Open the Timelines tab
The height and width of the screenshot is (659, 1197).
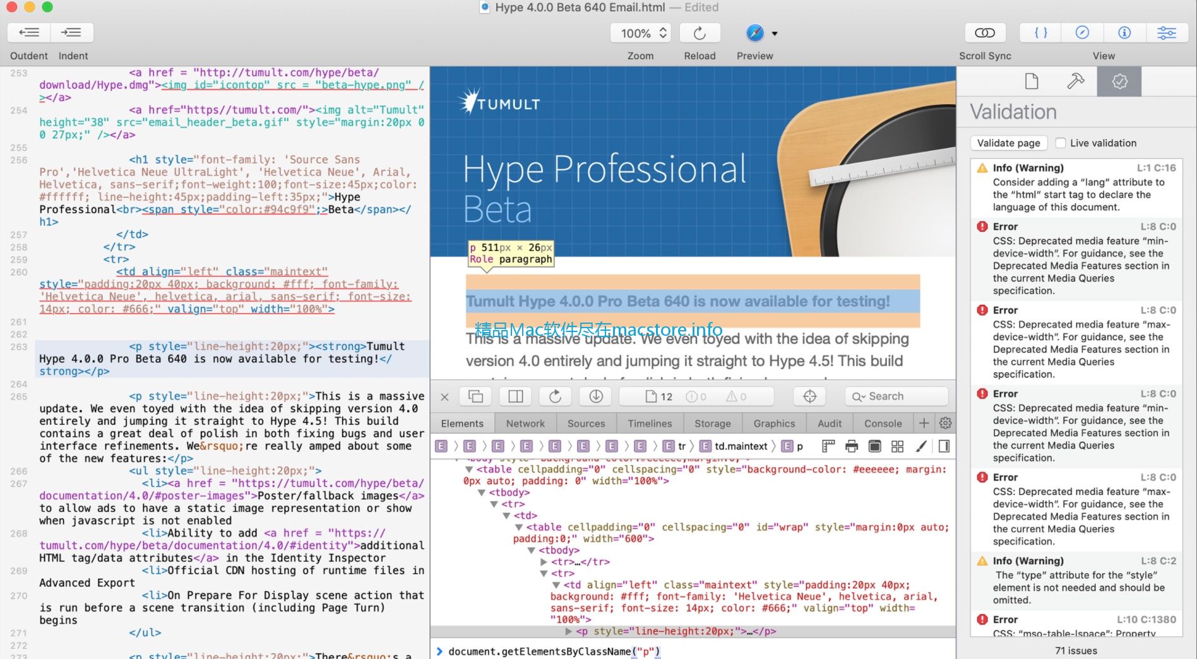click(650, 424)
